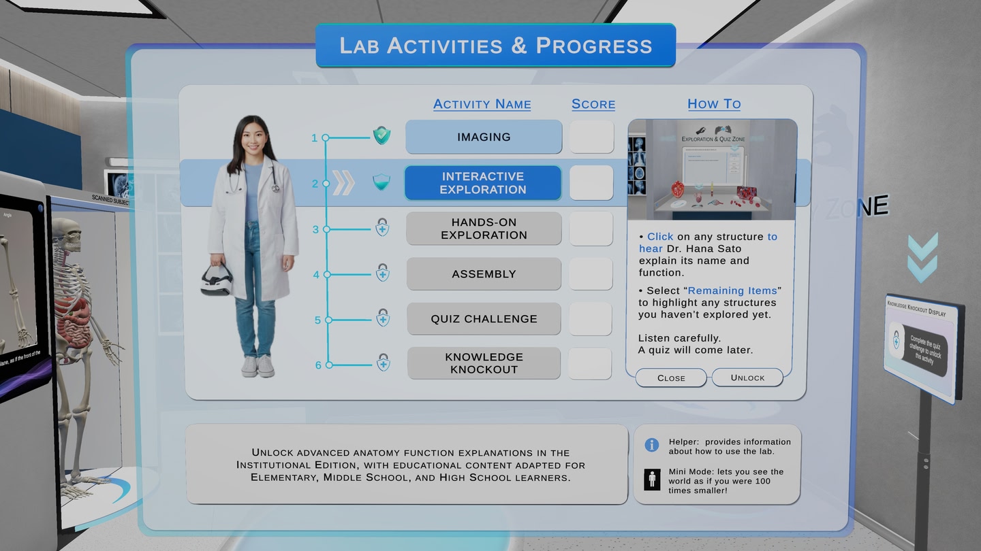The width and height of the screenshot is (981, 551).
Task: Click the lock icon beside Quiz Challenge
Action: tap(383, 318)
